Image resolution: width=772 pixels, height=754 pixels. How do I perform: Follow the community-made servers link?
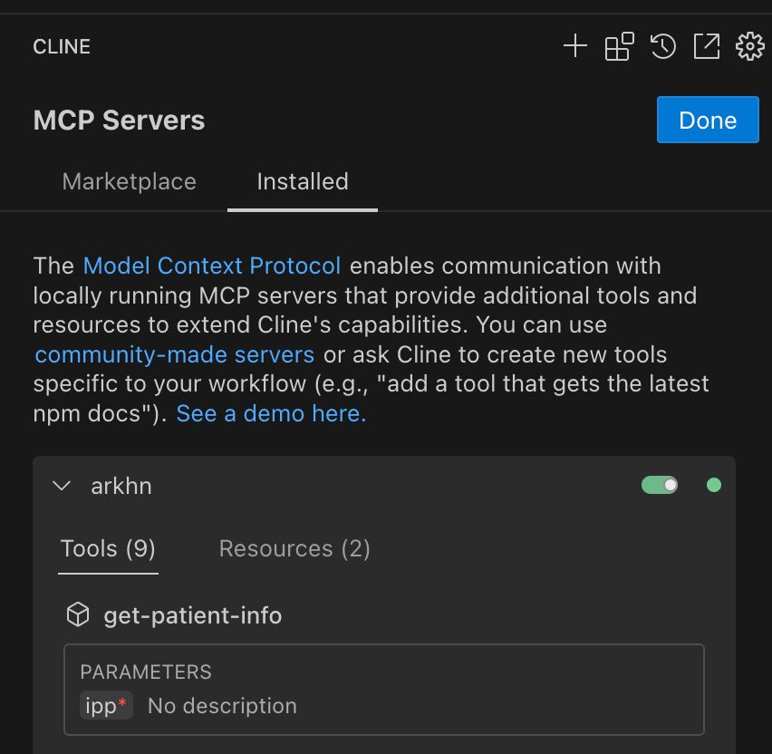point(175,354)
